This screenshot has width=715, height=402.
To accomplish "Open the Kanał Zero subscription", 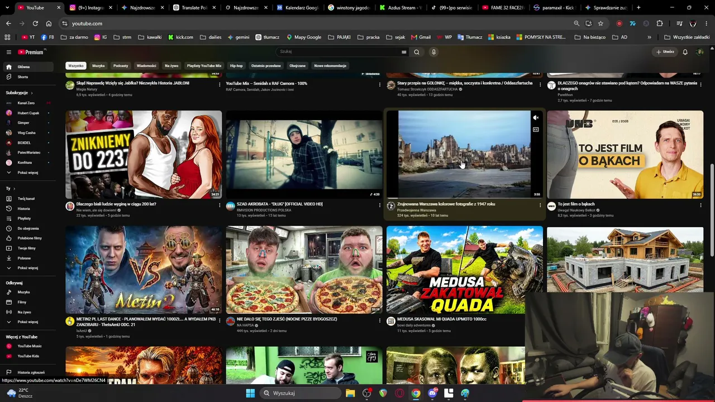I will coord(27,103).
